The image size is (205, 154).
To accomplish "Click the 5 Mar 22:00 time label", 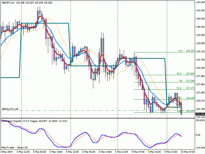I will coord(72,152).
